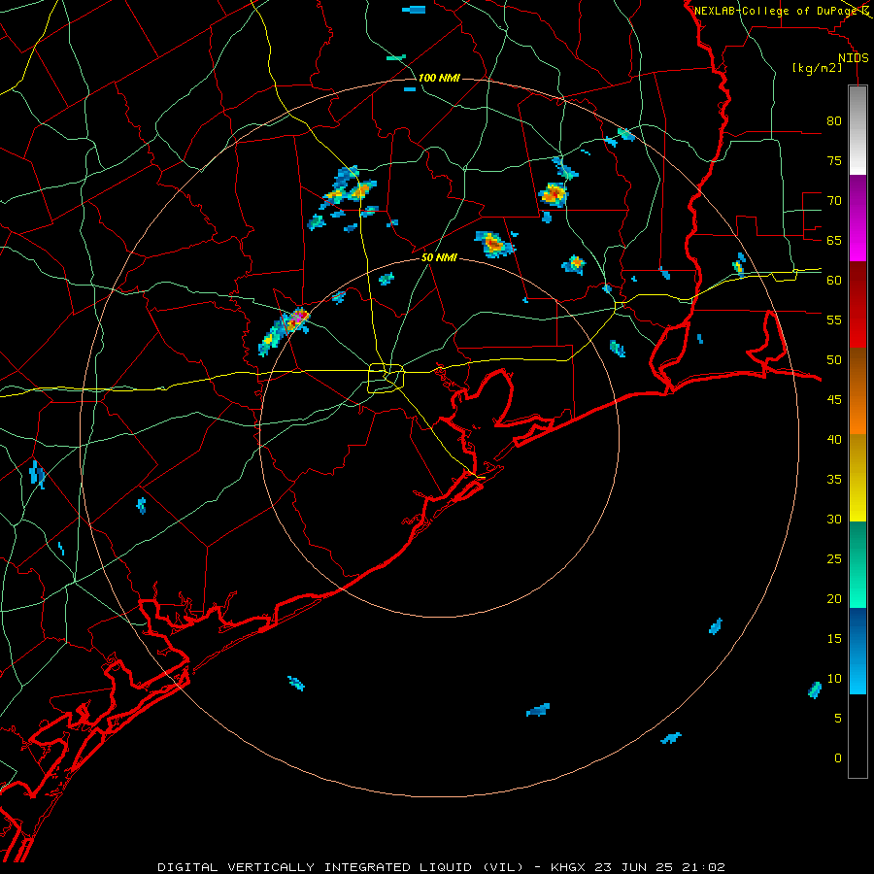Click the KHGX radar site identifier
This screenshot has height=874, width=874.
570,867
